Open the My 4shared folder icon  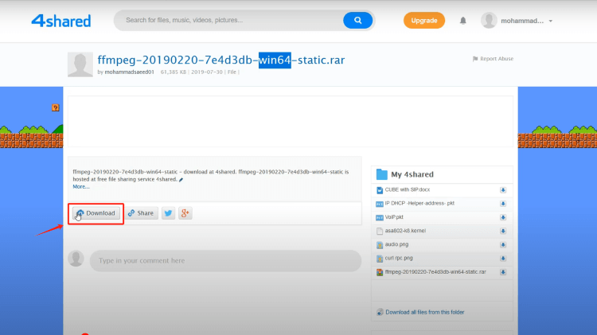pyautogui.click(x=381, y=174)
